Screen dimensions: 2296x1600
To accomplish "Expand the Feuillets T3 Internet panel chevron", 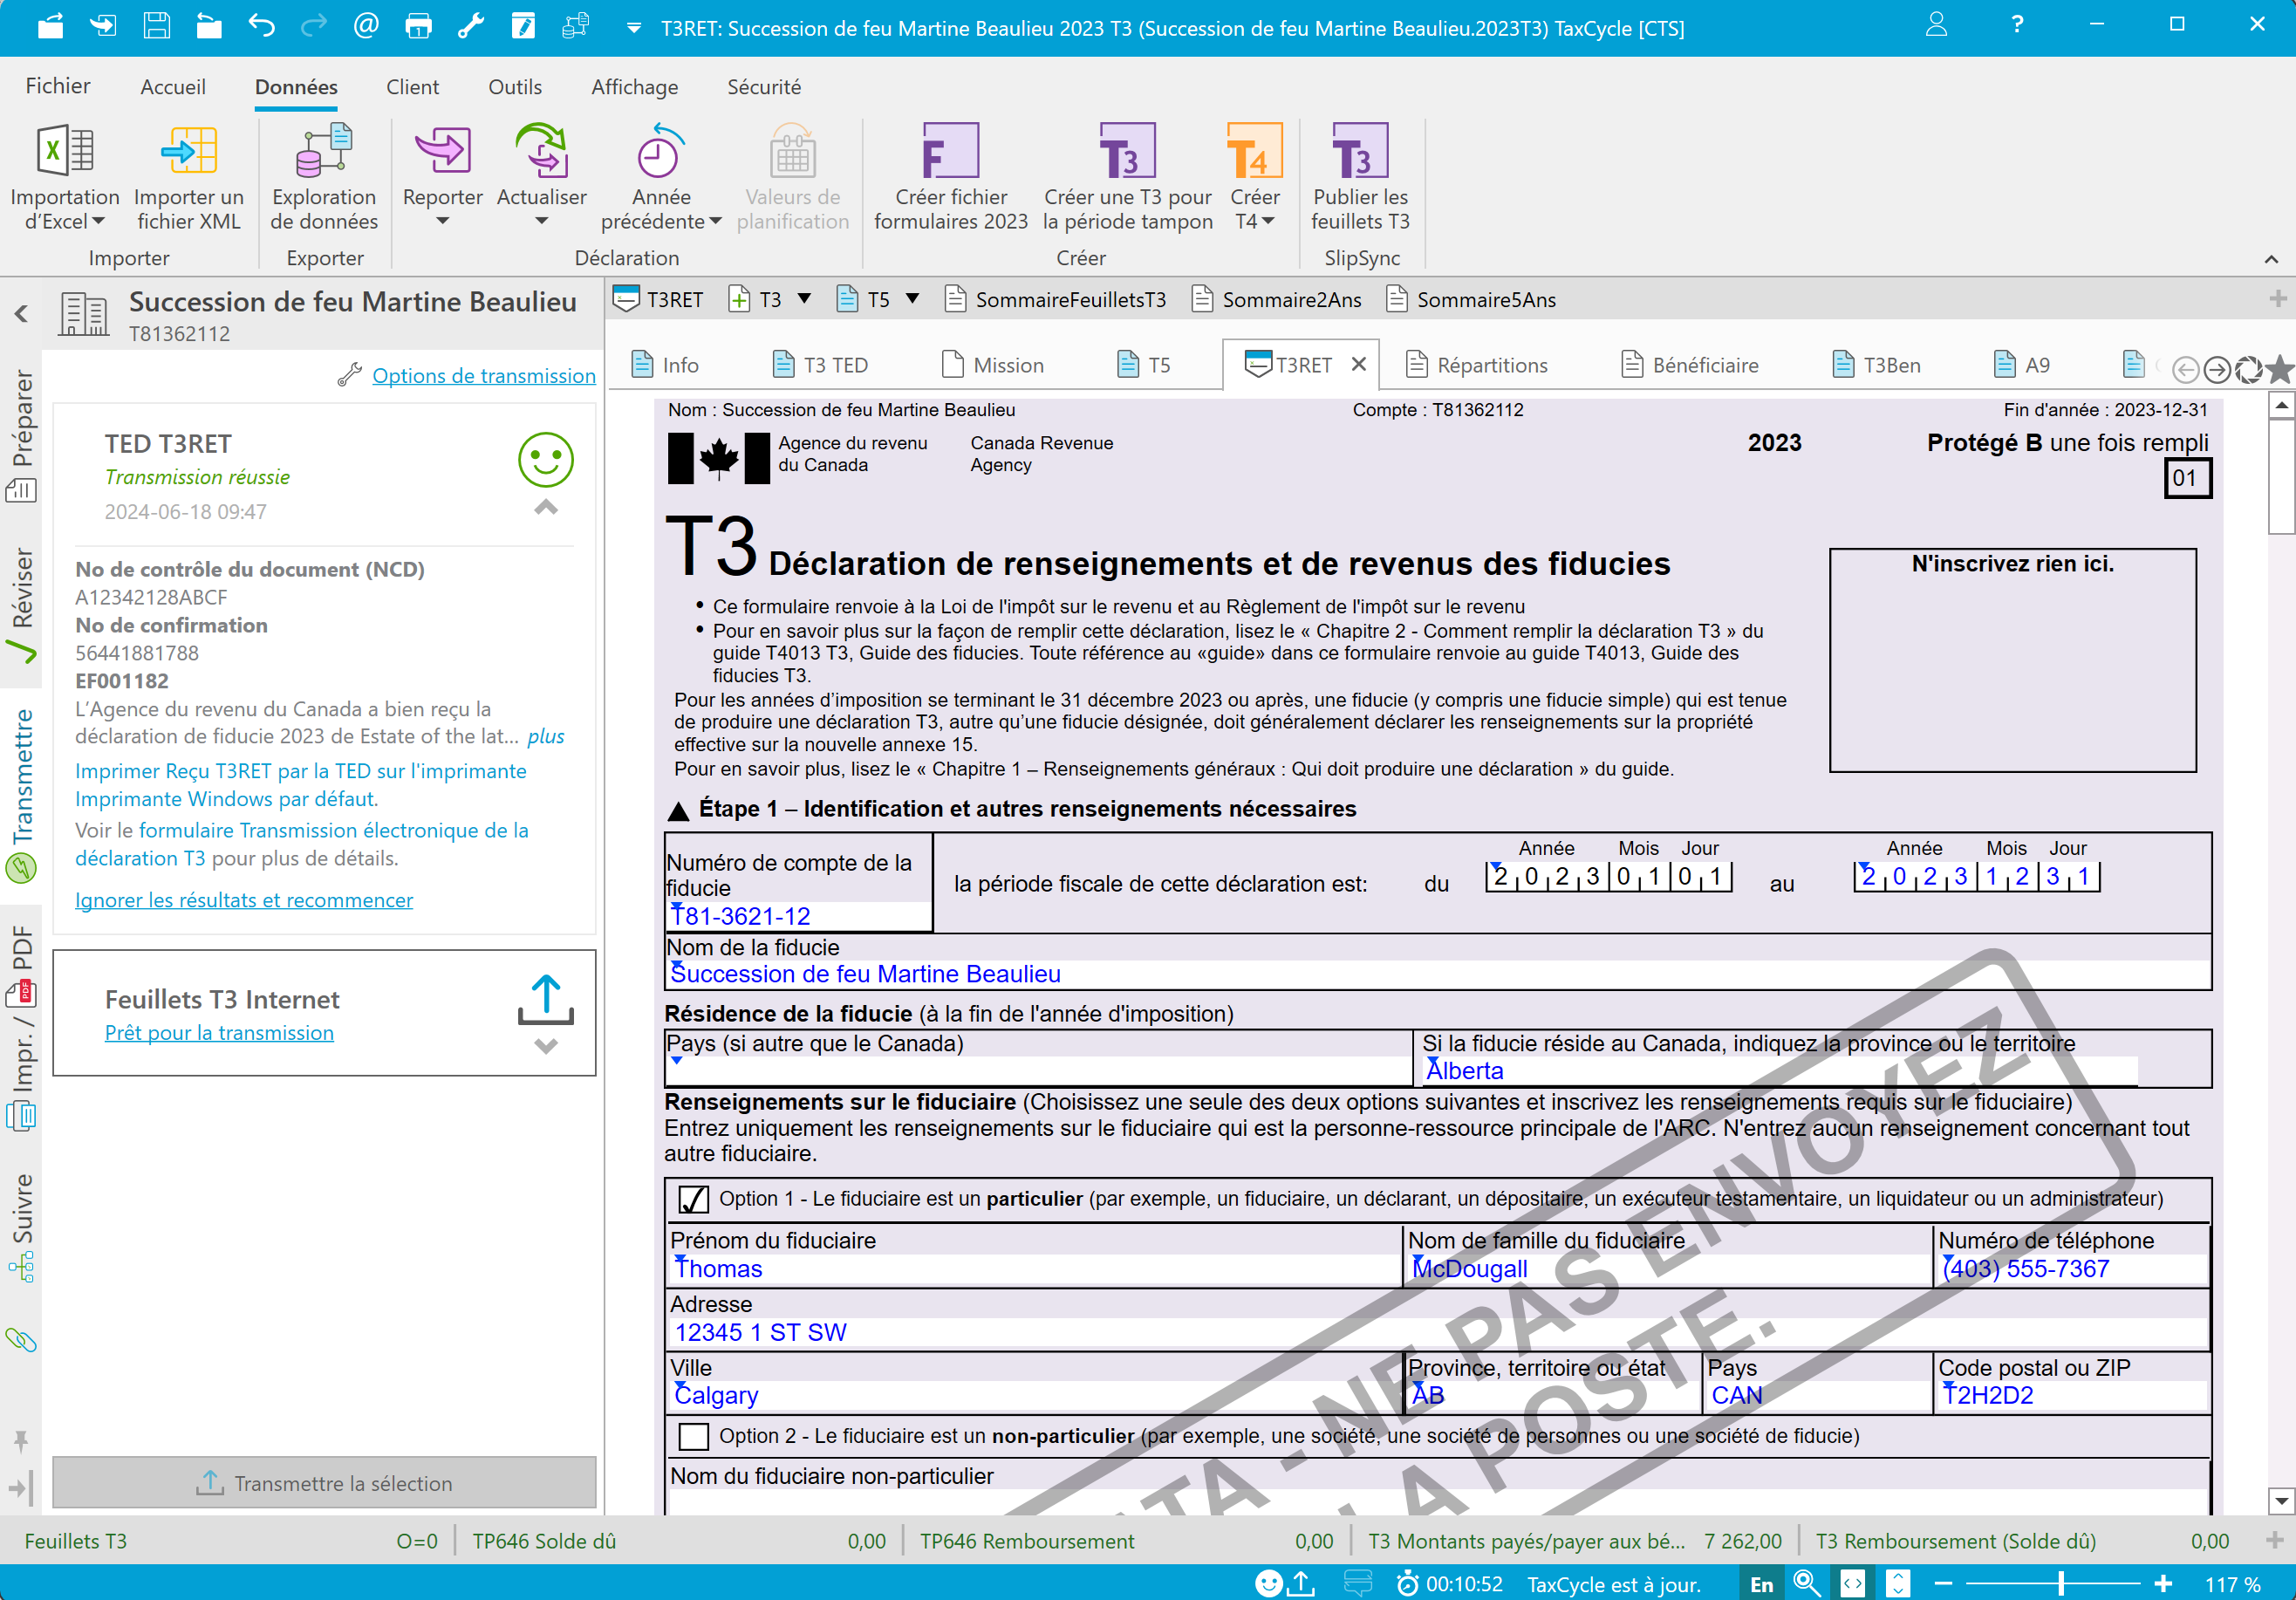I will 546,1046.
